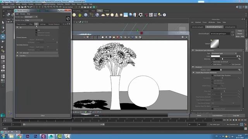248x139 pixels.
Task: Click the save image icon in frame buffer toolbar
Action: [110, 37]
